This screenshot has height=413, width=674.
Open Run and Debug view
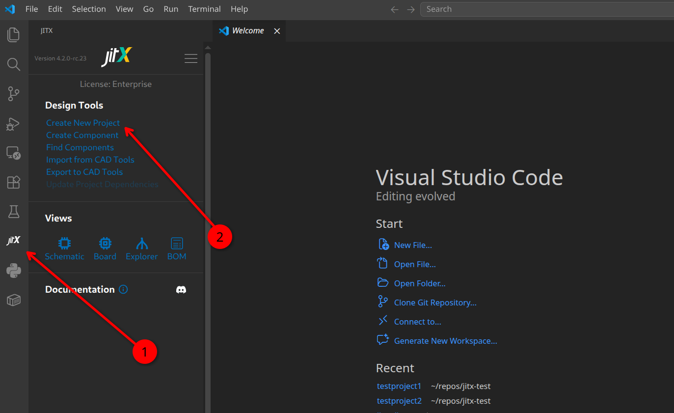14,124
